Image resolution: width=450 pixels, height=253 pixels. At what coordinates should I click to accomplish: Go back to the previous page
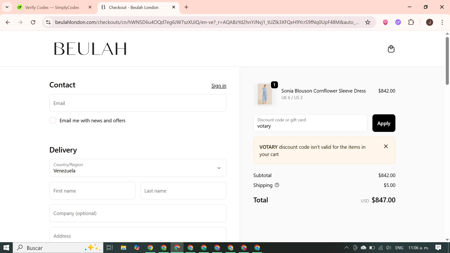click(8, 22)
